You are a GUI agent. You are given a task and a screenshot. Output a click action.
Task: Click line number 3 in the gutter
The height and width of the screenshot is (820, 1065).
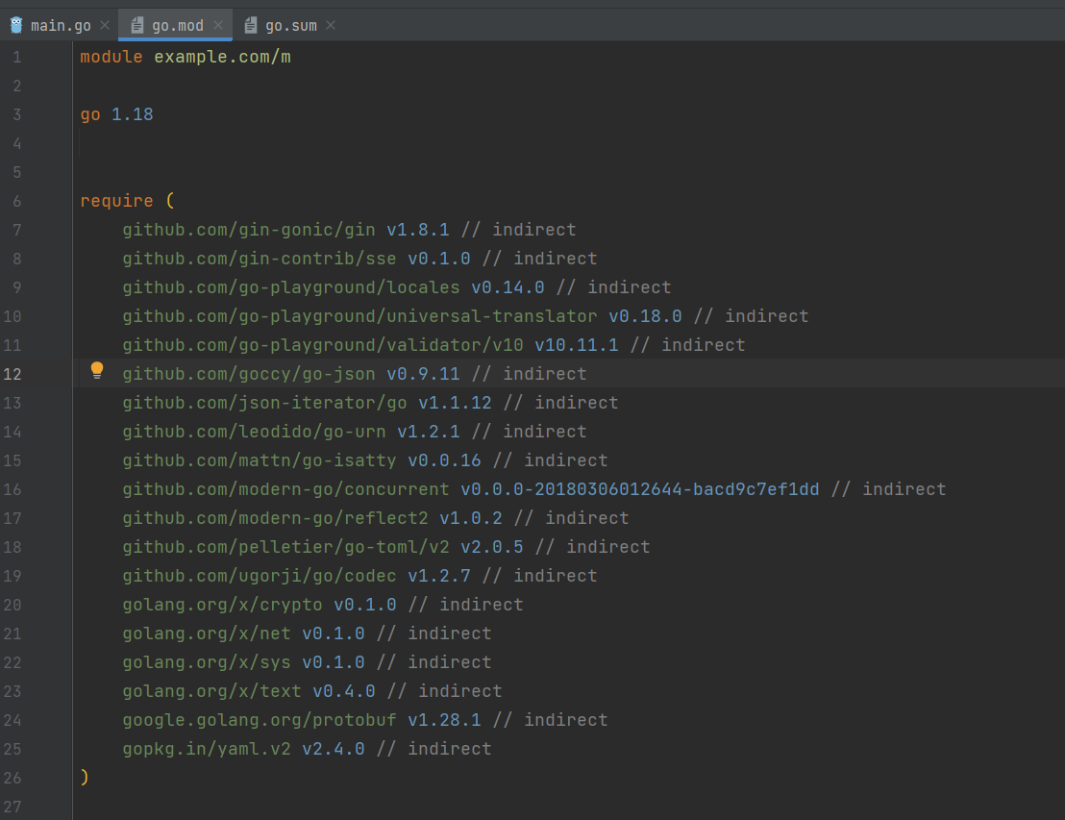(x=16, y=114)
